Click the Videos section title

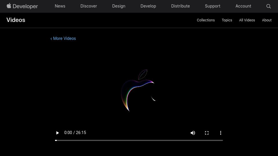[x=16, y=20]
